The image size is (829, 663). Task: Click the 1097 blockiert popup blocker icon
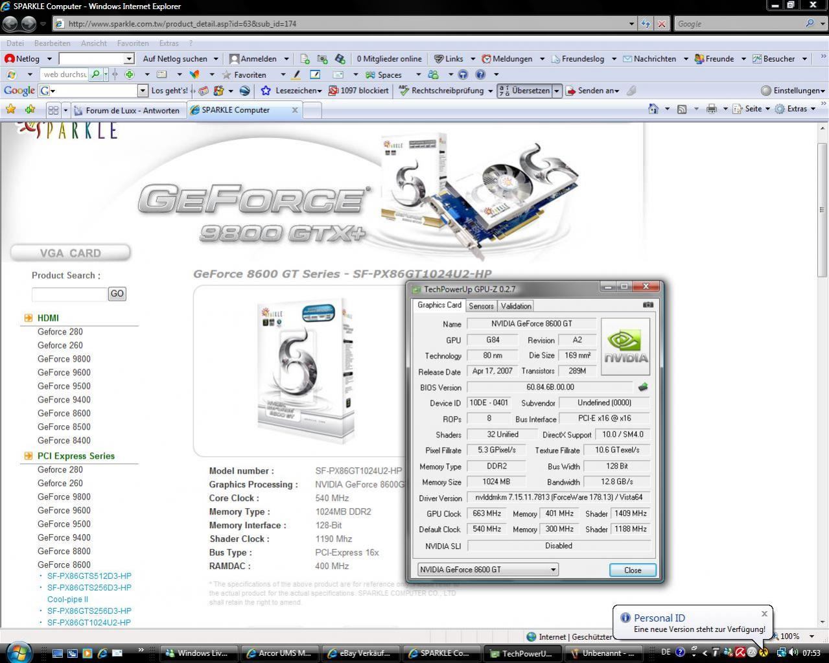[x=333, y=91]
